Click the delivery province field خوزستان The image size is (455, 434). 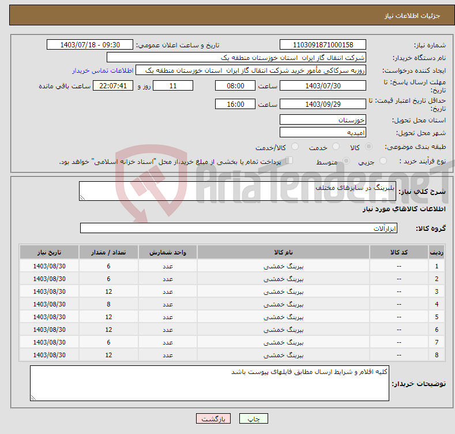(x=323, y=119)
